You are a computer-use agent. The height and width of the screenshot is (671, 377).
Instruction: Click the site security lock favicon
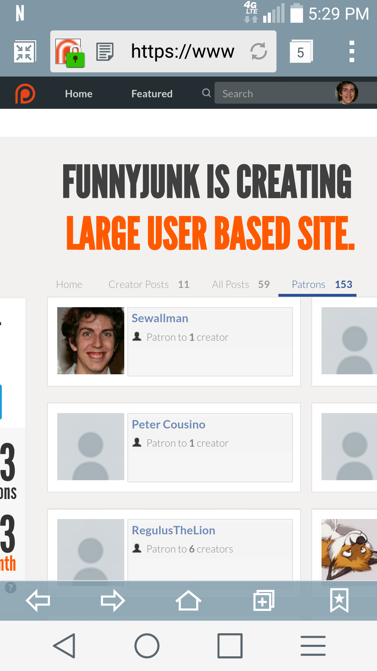(70, 52)
